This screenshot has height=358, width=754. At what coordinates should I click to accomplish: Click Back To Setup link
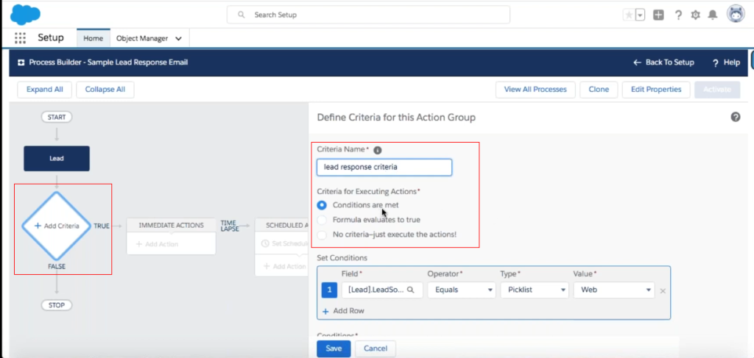tap(663, 62)
